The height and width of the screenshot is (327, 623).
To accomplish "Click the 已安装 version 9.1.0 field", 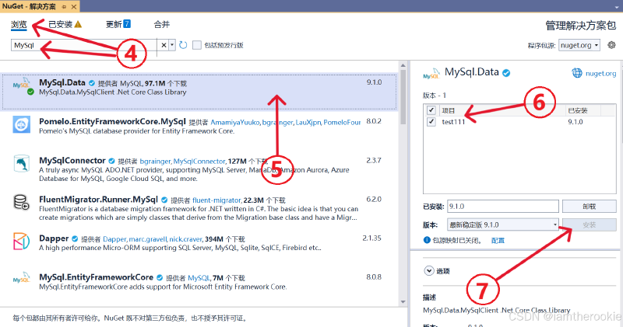I will [x=502, y=207].
